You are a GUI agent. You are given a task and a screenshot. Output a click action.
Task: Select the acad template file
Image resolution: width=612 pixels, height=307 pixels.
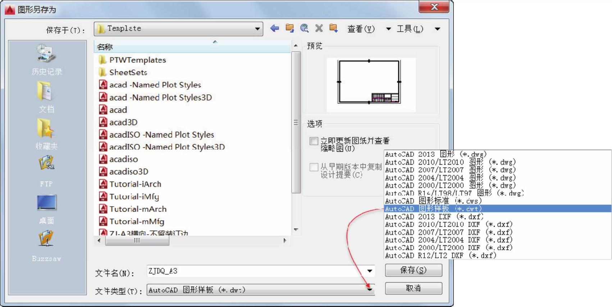click(x=113, y=110)
